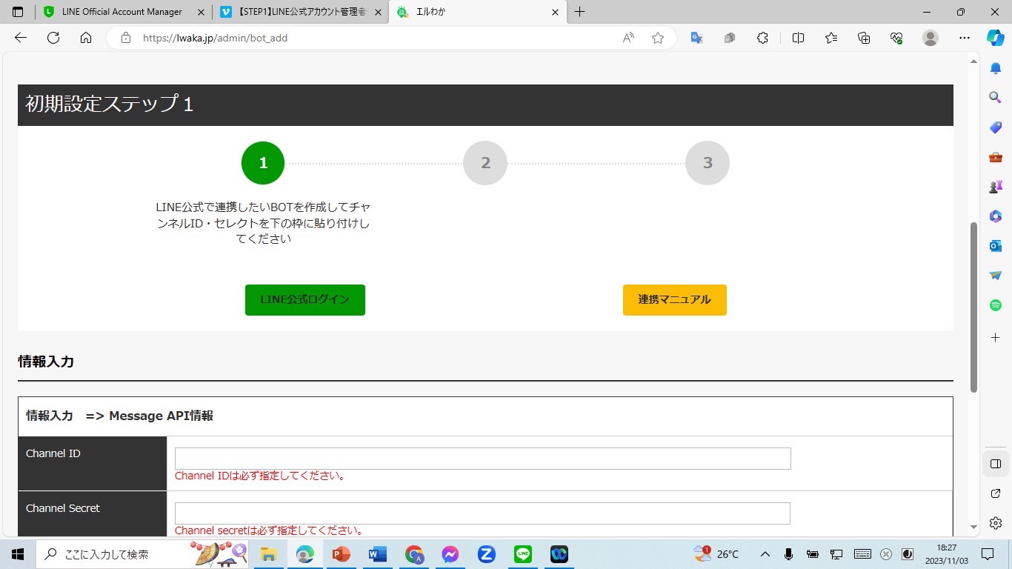
Task: Open Read aloud tool in address bar
Action: pyautogui.click(x=628, y=38)
